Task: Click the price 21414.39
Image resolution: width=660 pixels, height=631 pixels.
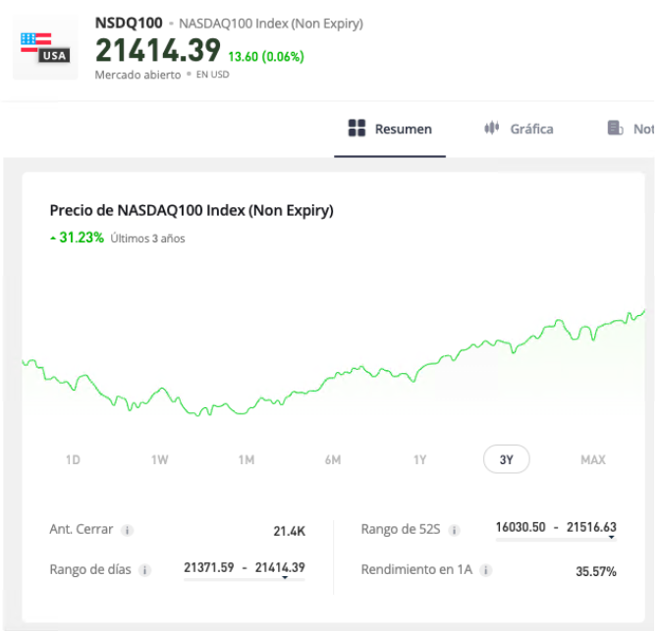Action: [x=158, y=50]
